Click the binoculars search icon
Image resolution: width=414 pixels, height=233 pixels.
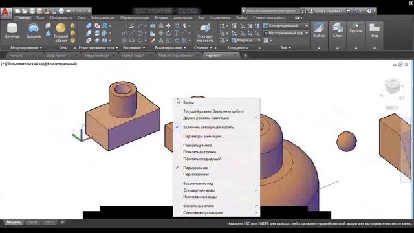coord(304,11)
